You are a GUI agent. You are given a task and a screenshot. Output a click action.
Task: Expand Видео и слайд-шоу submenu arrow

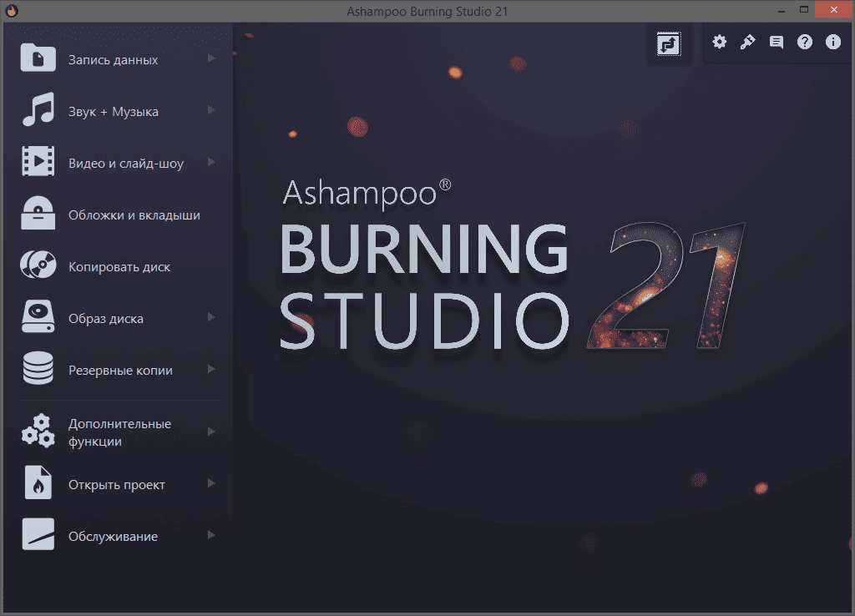click(211, 162)
